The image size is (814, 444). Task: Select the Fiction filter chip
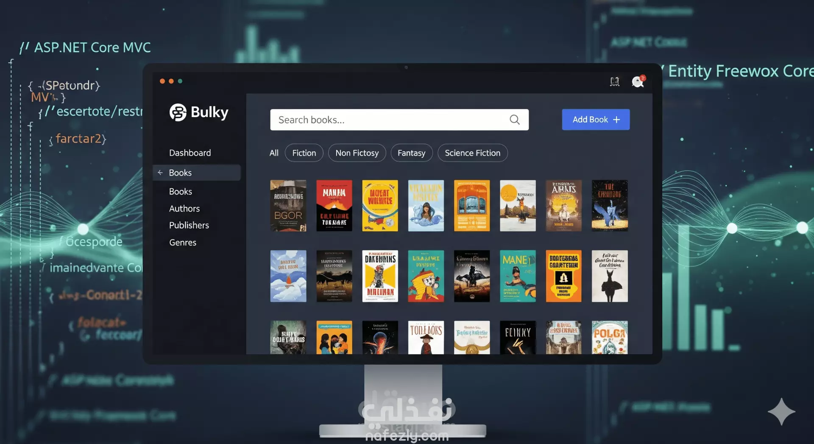pos(304,153)
